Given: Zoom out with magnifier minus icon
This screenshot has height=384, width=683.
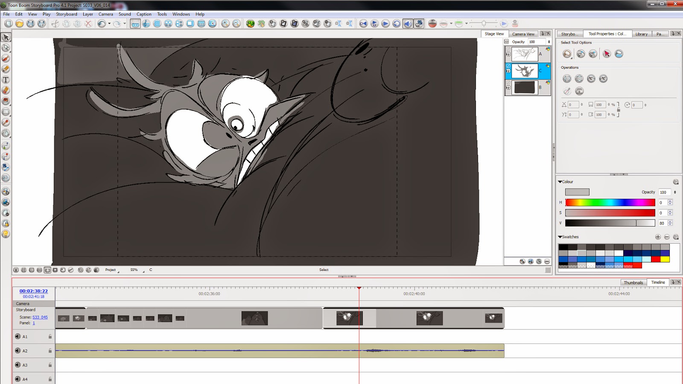Looking at the screenshot, I should 236,24.
